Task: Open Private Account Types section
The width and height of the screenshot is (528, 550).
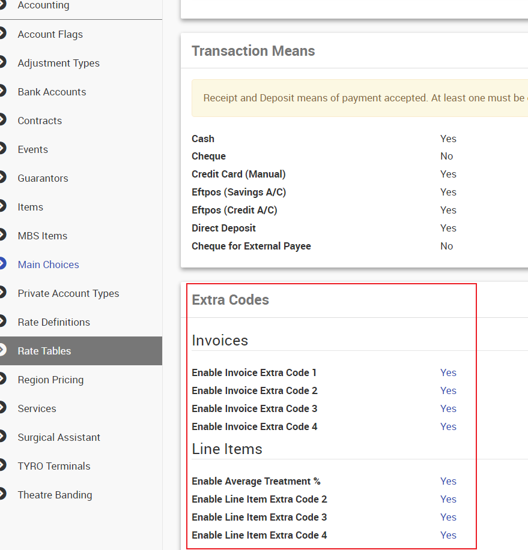Action: [68, 293]
